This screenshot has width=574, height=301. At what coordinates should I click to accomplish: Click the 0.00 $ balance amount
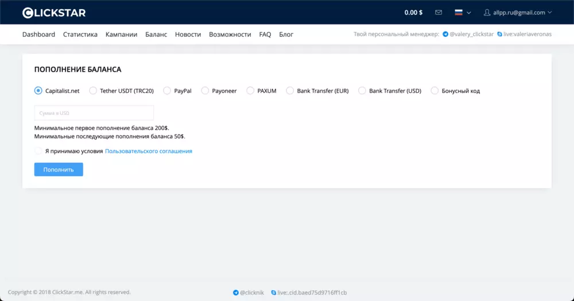tap(413, 13)
